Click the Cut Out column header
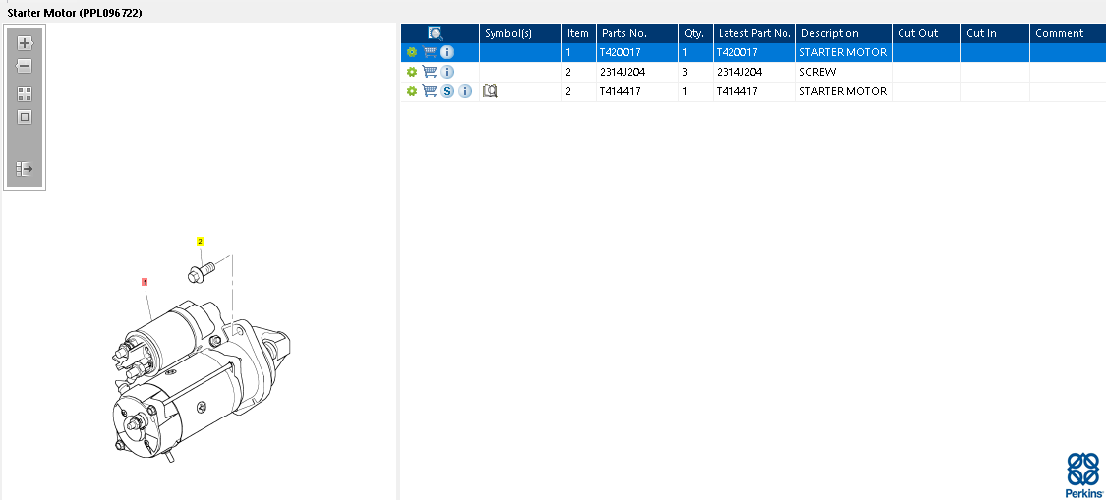The width and height of the screenshot is (1106, 500). [926, 33]
